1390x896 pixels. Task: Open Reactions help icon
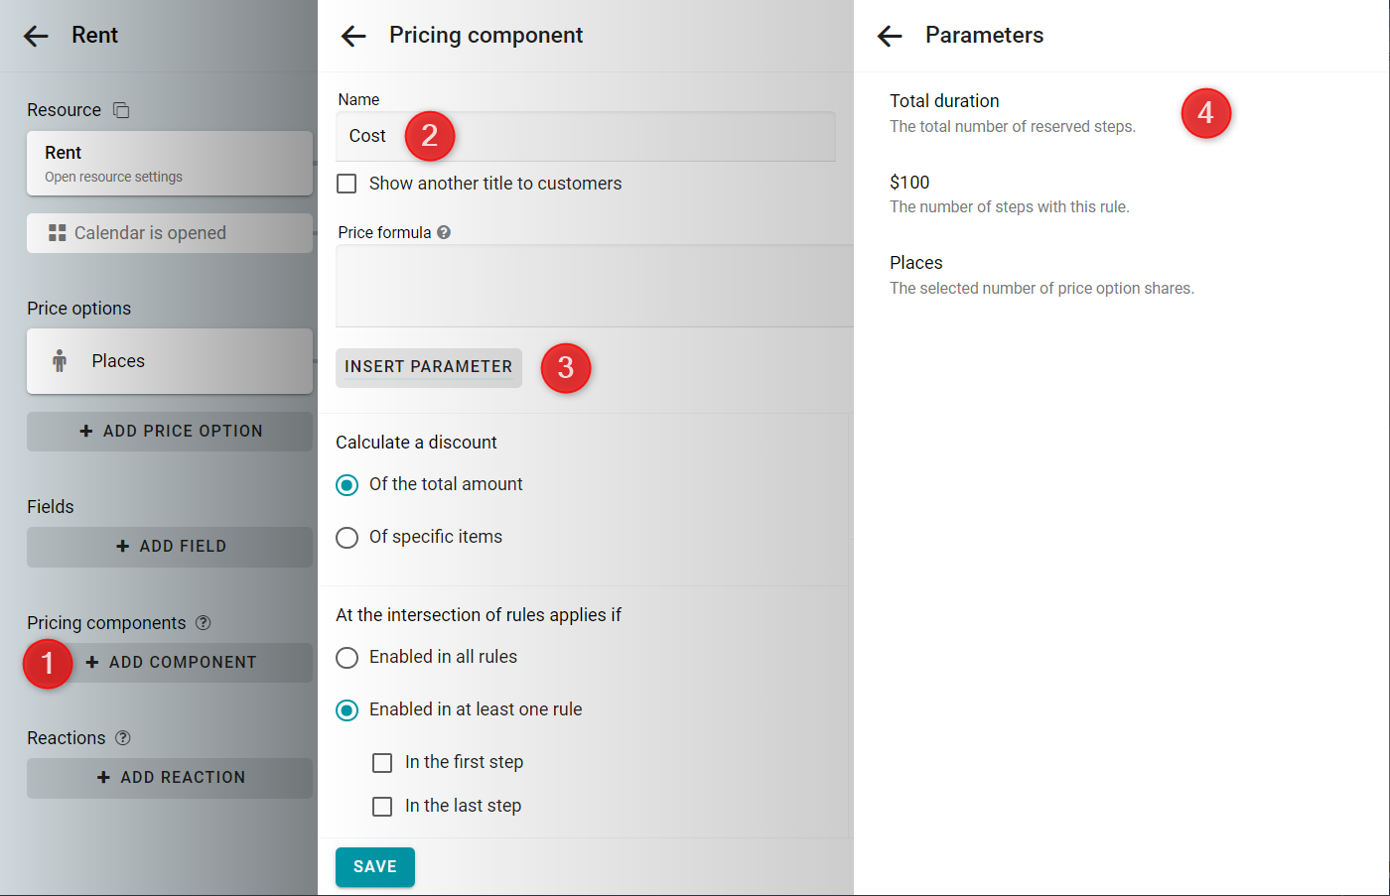(123, 738)
